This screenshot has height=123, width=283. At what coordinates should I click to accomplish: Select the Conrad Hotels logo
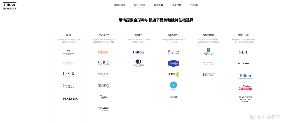coord(69,63)
